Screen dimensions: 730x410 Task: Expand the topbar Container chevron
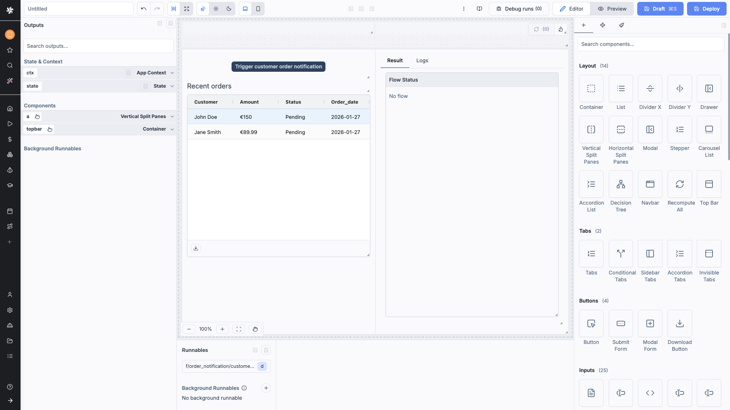(x=172, y=129)
